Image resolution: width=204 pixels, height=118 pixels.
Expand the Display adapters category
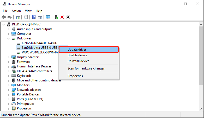pyautogui.click(x=8, y=57)
